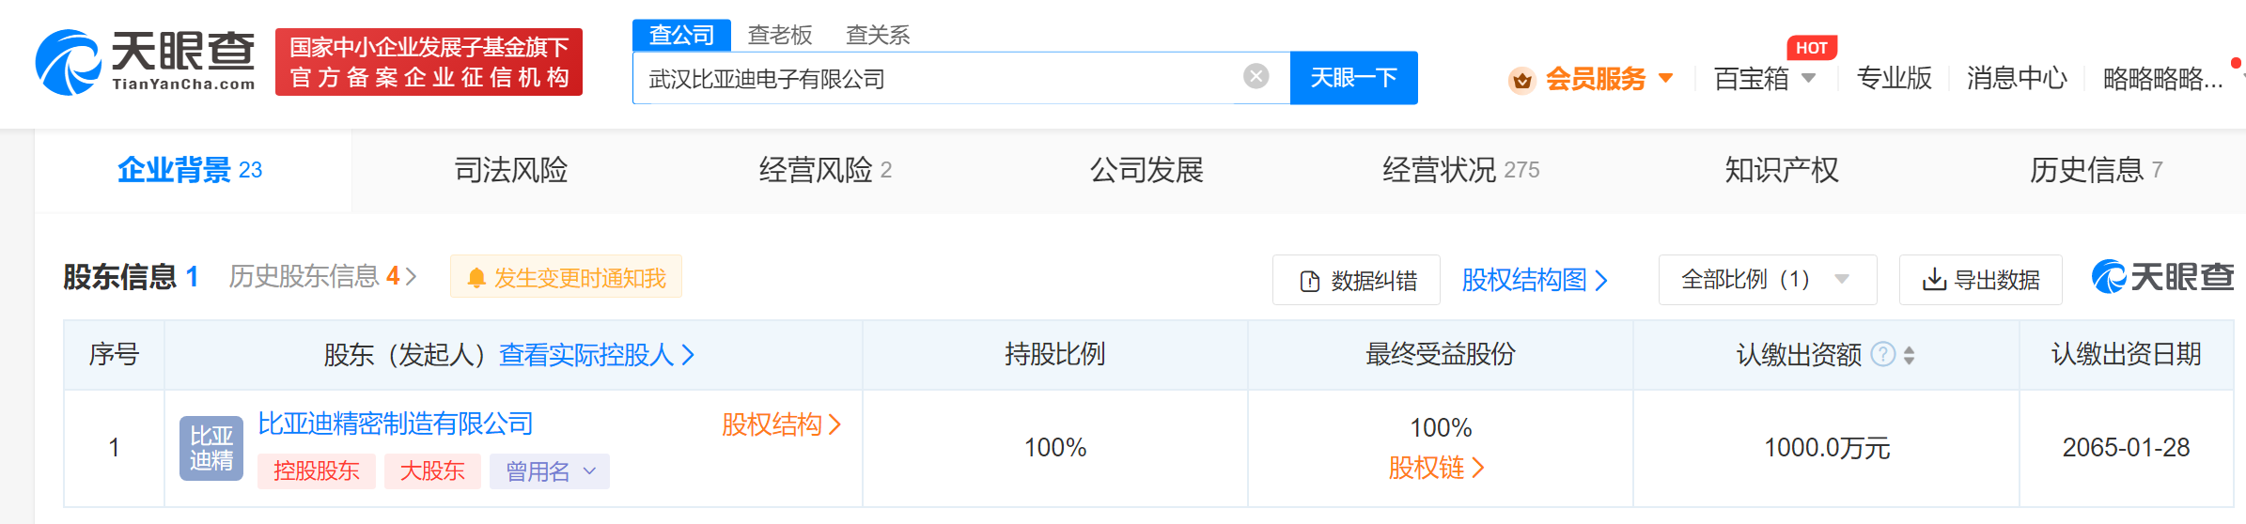The image size is (2246, 524).
Task: Click the VIP crown icon
Action: pos(1521,81)
